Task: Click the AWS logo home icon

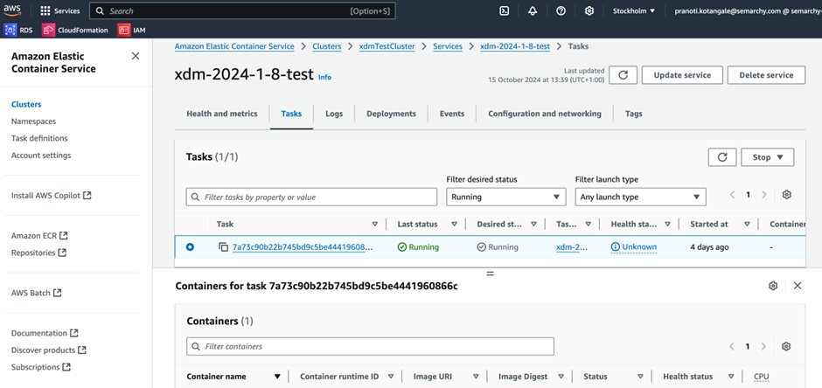Action: point(12,10)
